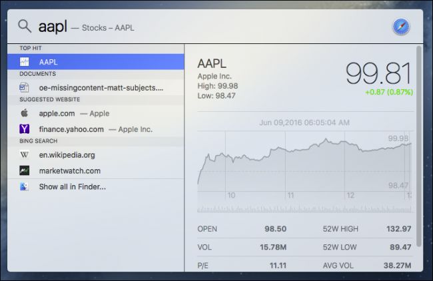Screen dimensions: 433x281
Task: Select AAPL top hit result
Action: 96,62
